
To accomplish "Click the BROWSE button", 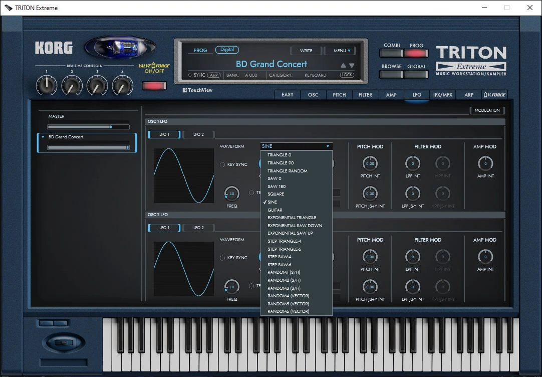I will 391,74.
